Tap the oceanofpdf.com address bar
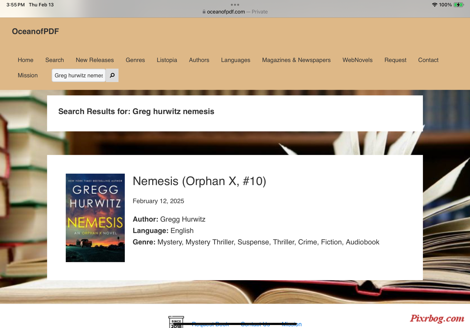The image size is (470, 328). coord(235,12)
